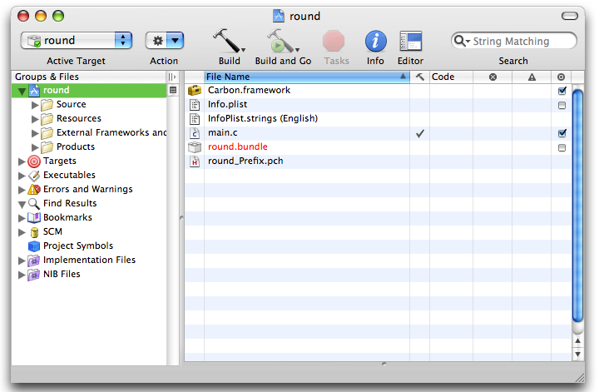Click the SCM cylinder icon
Image resolution: width=599 pixels, height=392 pixels.
34,232
